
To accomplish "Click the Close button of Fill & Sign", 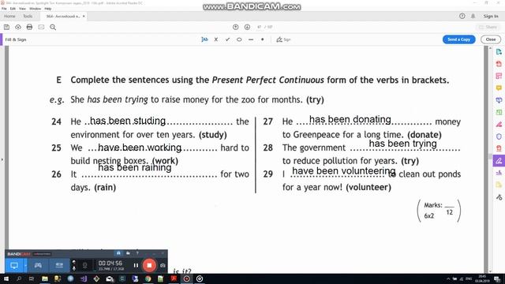I will [x=491, y=39].
